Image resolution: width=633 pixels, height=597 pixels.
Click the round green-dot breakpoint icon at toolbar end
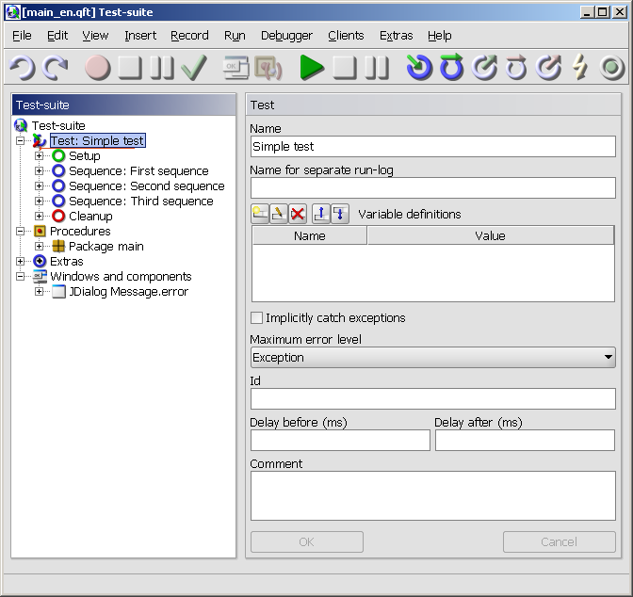[612, 67]
